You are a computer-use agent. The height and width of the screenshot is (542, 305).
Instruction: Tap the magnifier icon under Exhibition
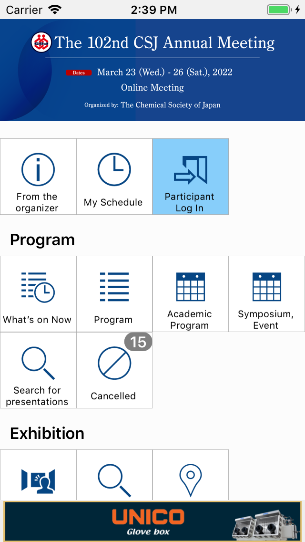[114, 479]
